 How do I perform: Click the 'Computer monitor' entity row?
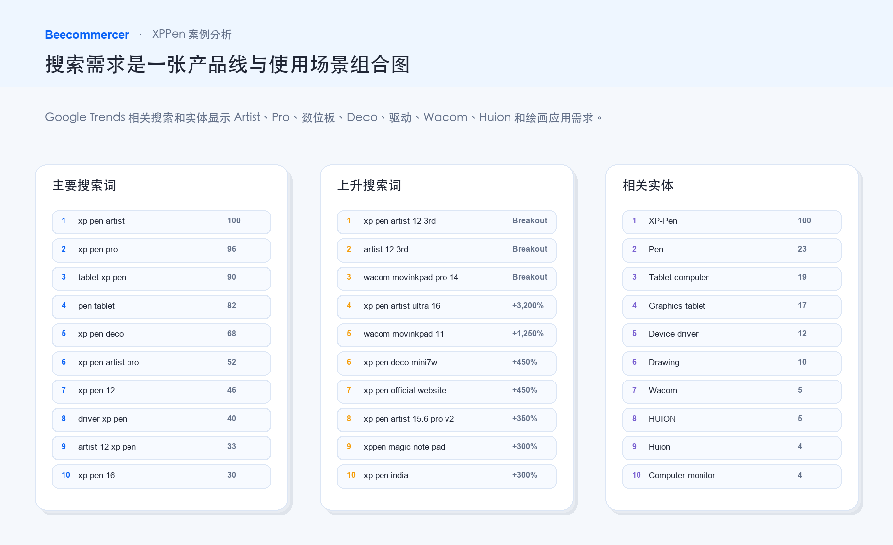(x=732, y=476)
